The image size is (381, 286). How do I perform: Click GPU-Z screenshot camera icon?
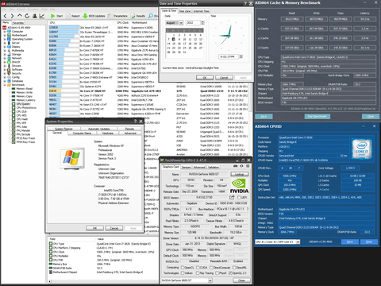(x=235, y=166)
